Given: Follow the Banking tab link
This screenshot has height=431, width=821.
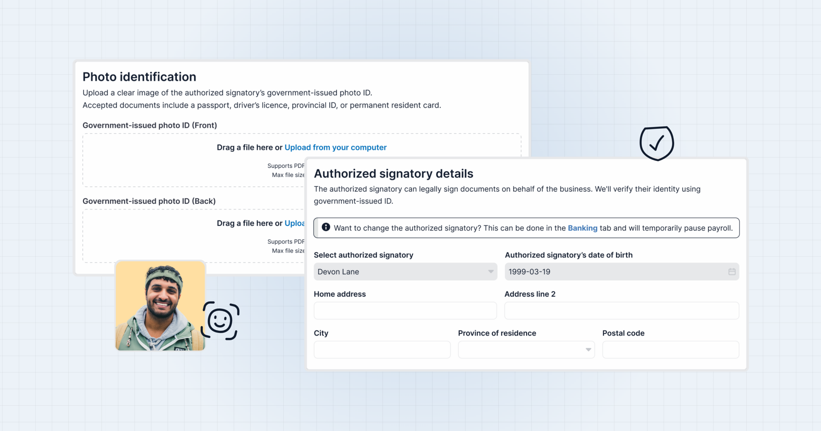Looking at the screenshot, I should (x=582, y=228).
